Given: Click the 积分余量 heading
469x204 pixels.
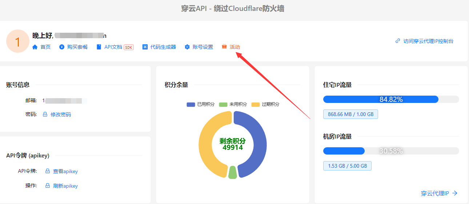Looking at the screenshot, I should pos(176,85).
